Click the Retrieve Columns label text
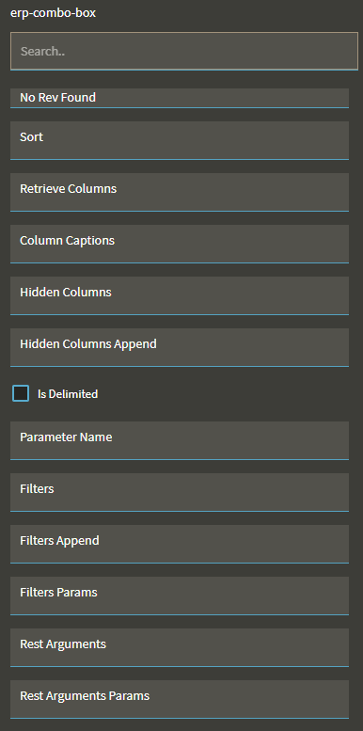 (x=68, y=189)
